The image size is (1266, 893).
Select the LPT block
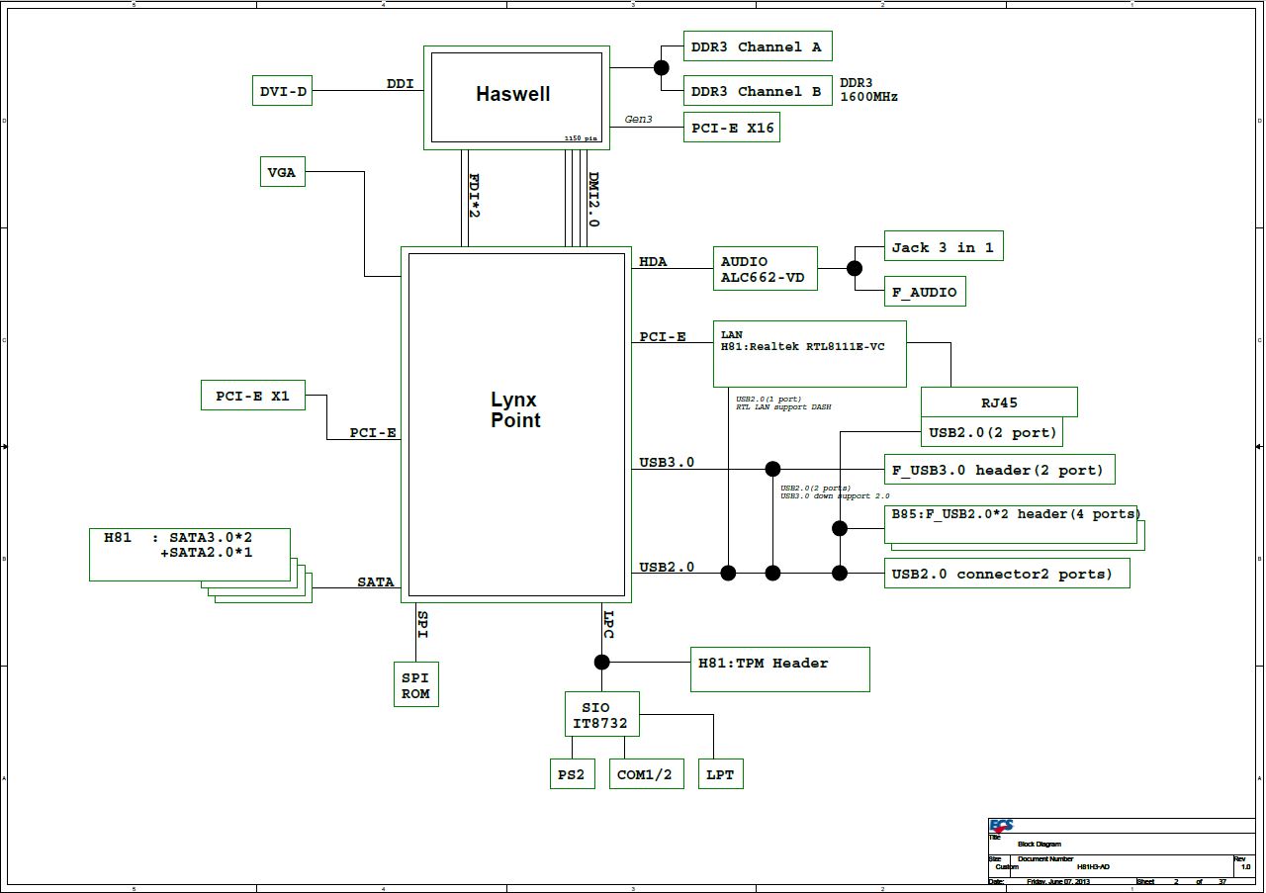pyautogui.click(x=721, y=774)
